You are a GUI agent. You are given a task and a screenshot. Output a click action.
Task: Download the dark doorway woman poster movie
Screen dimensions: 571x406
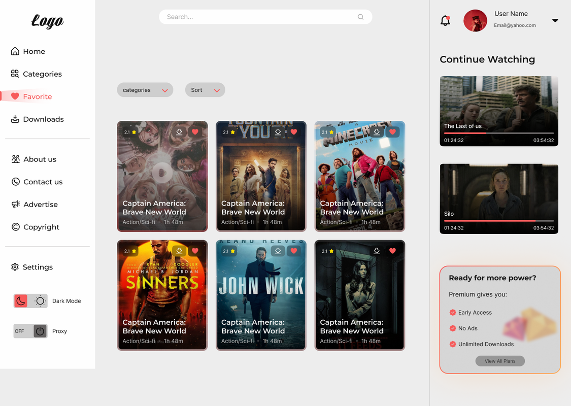pyautogui.click(x=377, y=251)
